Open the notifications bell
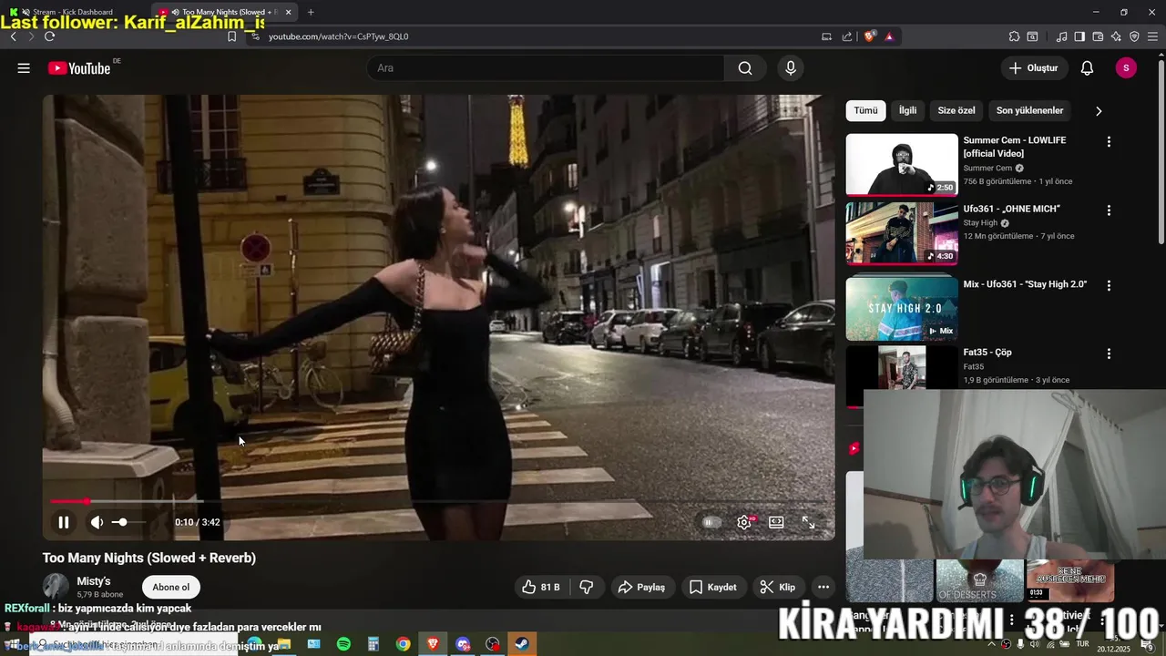The image size is (1166, 656). point(1087,68)
